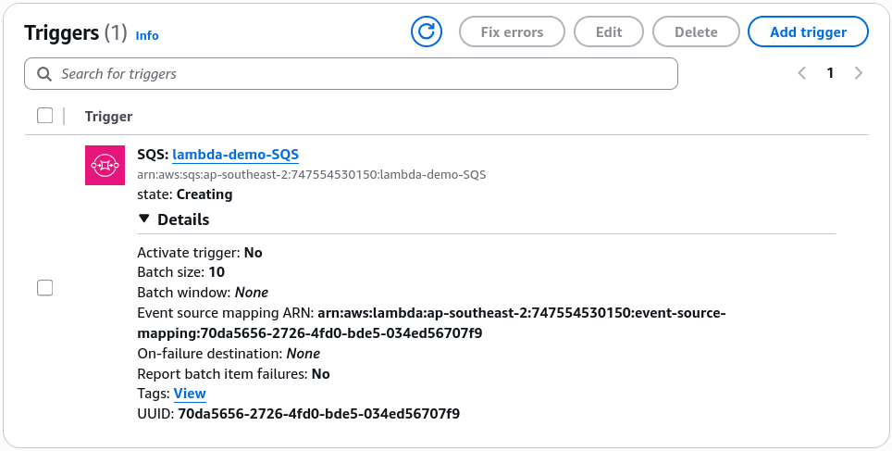Click the event source mapping ARN value
The image size is (892, 451).
coord(432,323)
